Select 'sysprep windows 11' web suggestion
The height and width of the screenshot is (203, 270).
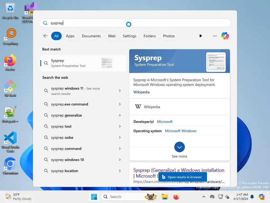coord(83,91)
